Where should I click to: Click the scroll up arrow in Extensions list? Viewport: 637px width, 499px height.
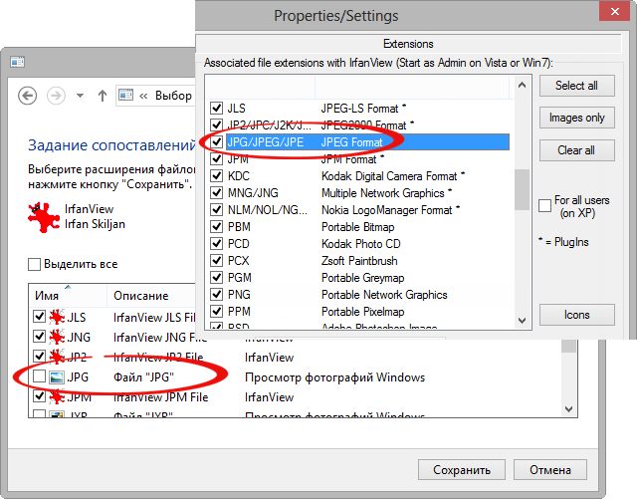coord(522,85)
